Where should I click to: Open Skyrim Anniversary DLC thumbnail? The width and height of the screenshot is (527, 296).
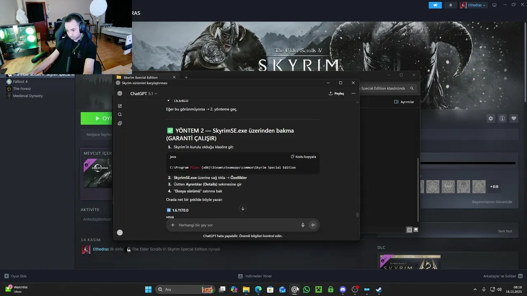pos(410,262)
